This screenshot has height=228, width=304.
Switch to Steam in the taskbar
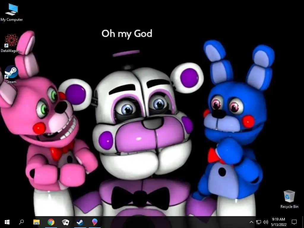click(80, 222)
